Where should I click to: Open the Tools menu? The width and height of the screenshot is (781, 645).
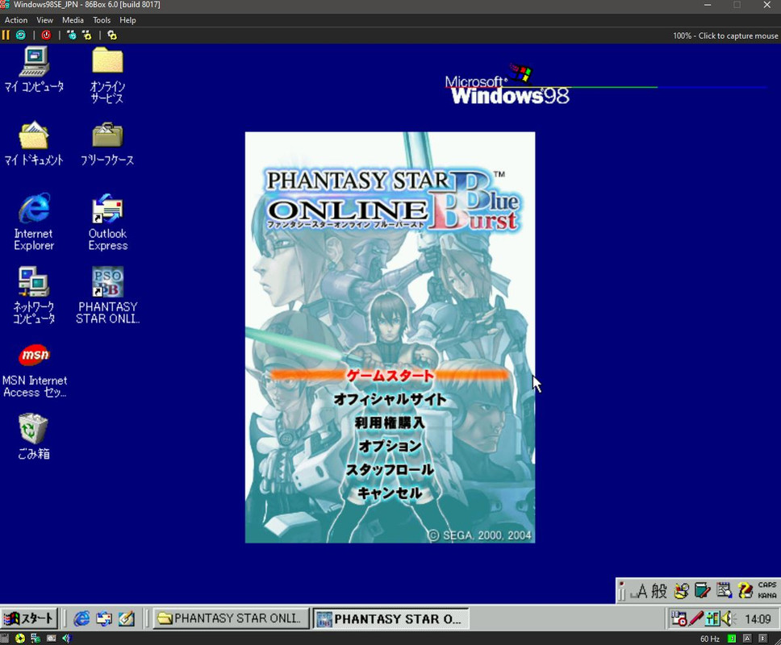click(102, 20)
